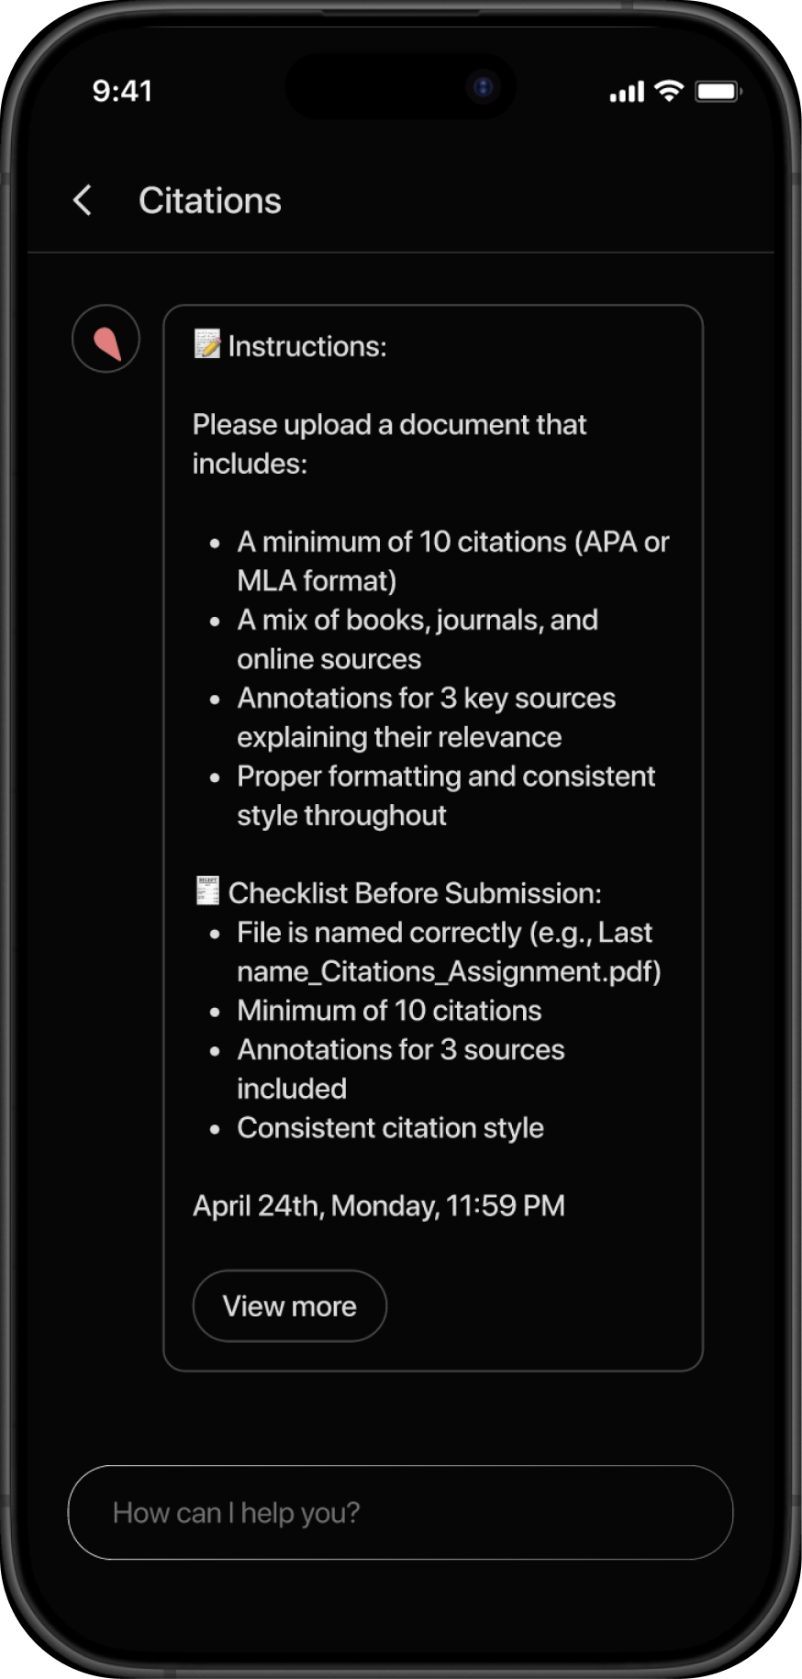The width and height of the screenshot is (802, 1679).
Task: Select the Citations page title
Action: click(210, 200)
